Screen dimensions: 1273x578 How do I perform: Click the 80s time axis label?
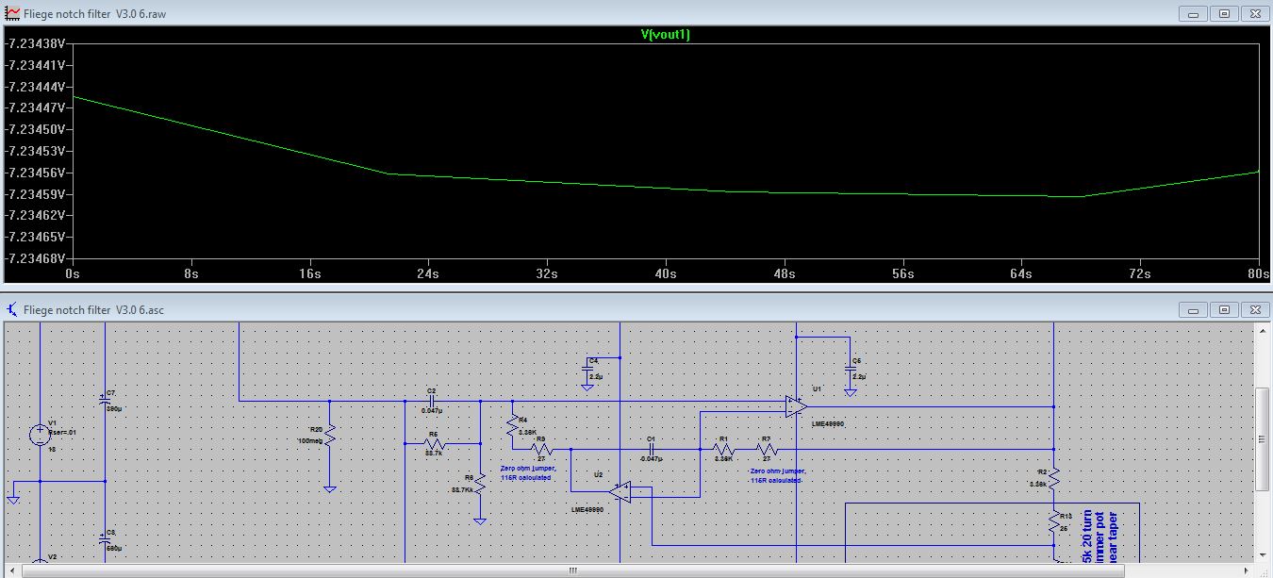coord(1258,273)
